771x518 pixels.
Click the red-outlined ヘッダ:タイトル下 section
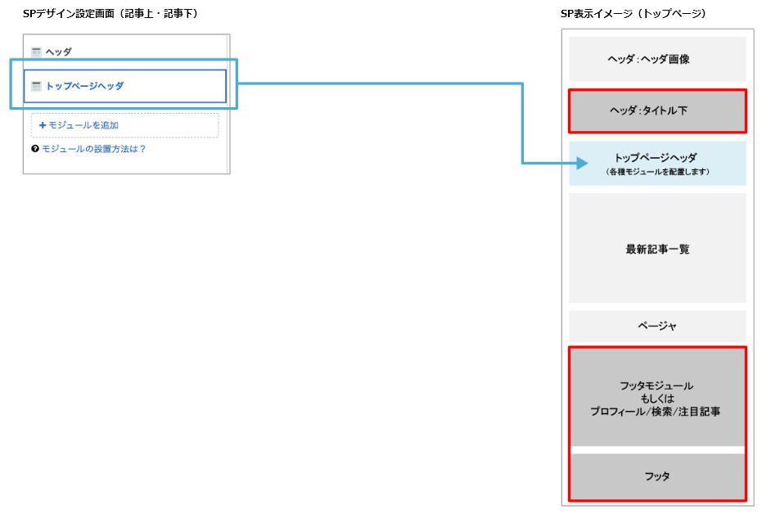coord(656,110)
